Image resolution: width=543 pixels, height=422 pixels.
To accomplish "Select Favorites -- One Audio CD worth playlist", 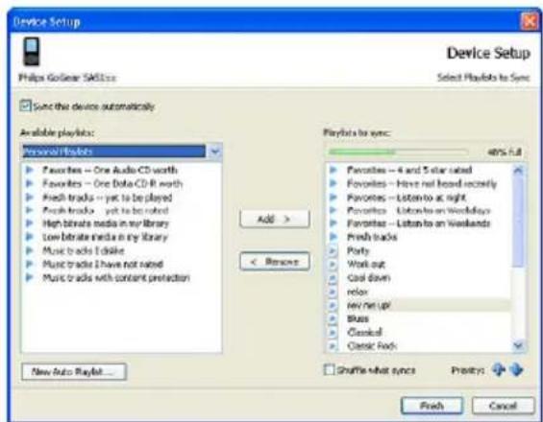I will tap(110, 170).
